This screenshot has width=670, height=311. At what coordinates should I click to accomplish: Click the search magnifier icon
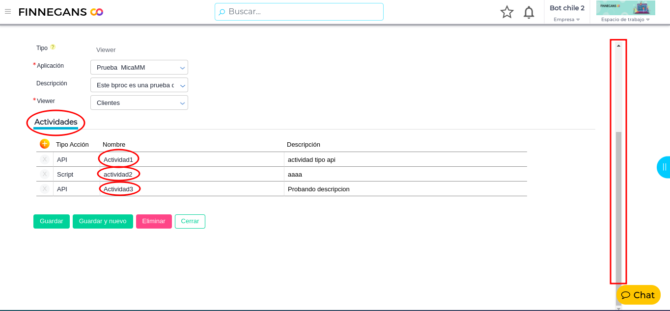click(222, 12)
